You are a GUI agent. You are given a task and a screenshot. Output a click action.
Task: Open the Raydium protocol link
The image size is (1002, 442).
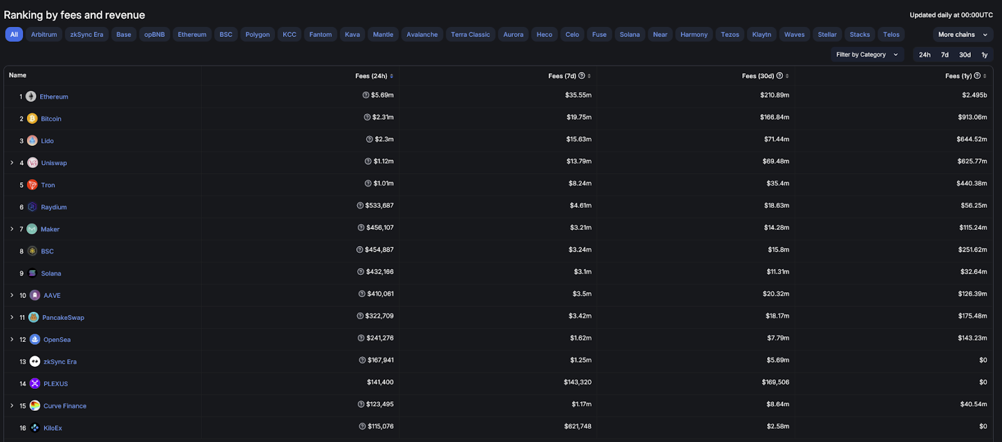(x=54, y=207)
